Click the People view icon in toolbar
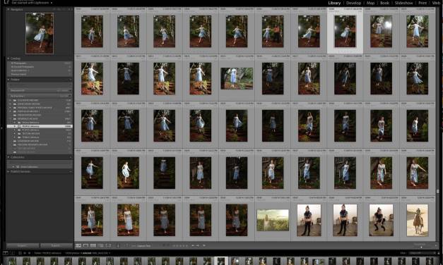This screenshot has height=265, width=443. 108,246
